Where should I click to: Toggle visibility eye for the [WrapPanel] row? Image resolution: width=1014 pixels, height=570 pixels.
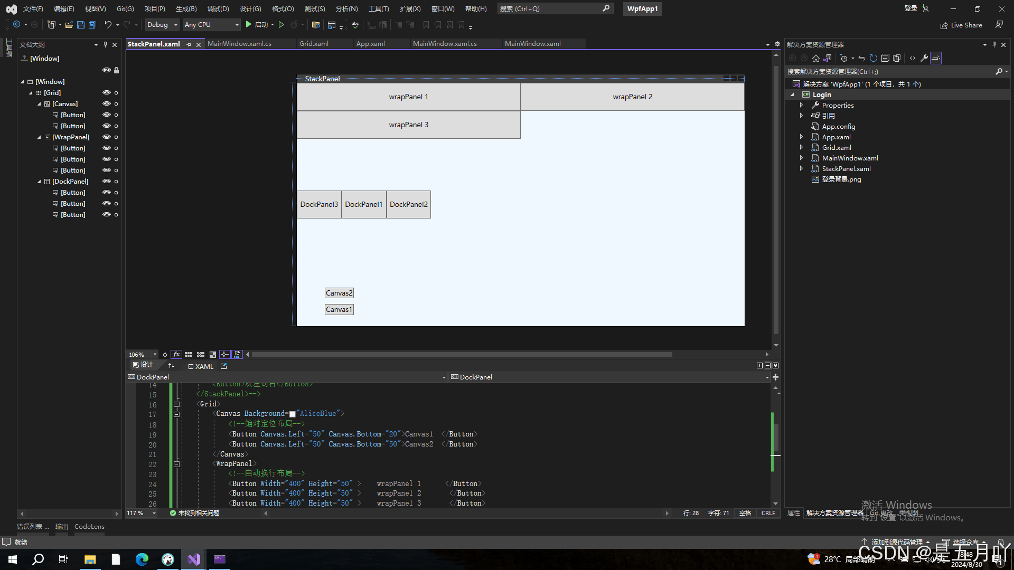tap(107, 137)
